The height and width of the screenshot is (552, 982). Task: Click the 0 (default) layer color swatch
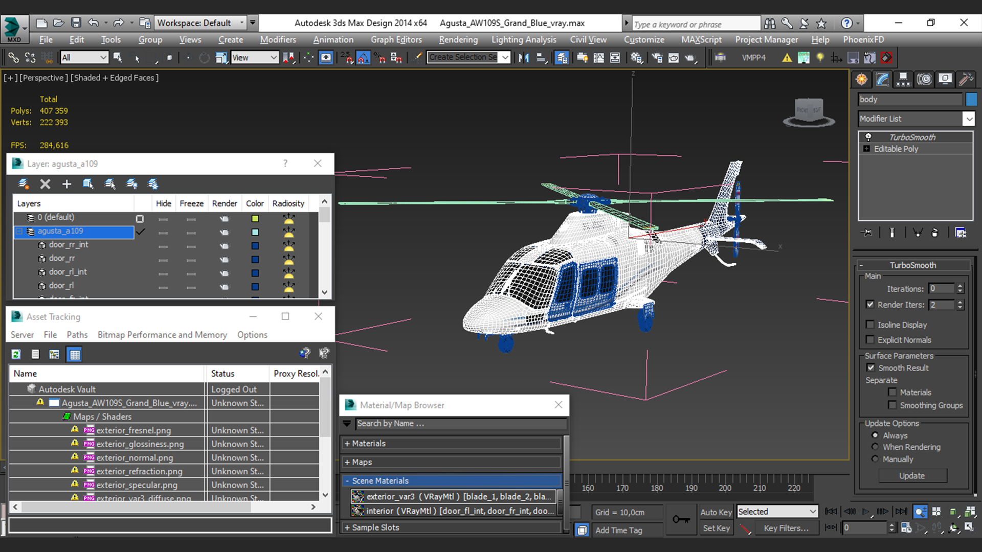pyautogui.click(x=255, y=219)
